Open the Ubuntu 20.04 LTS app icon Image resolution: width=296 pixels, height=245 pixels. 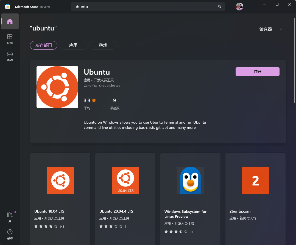[x=125, y=180]
